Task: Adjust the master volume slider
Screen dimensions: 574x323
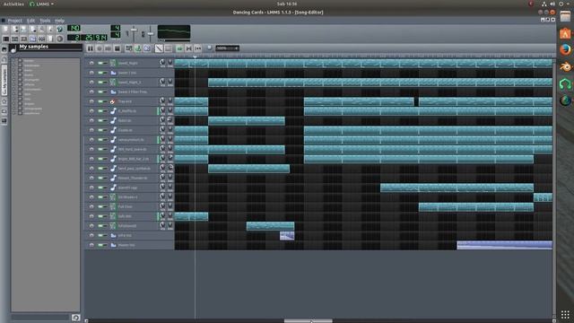Action: coord(134,34)
